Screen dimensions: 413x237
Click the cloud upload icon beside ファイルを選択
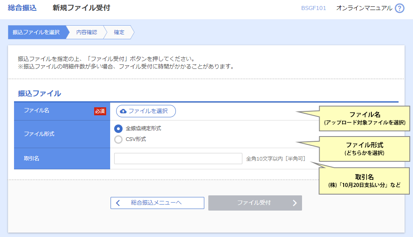[x=123, y=111]
